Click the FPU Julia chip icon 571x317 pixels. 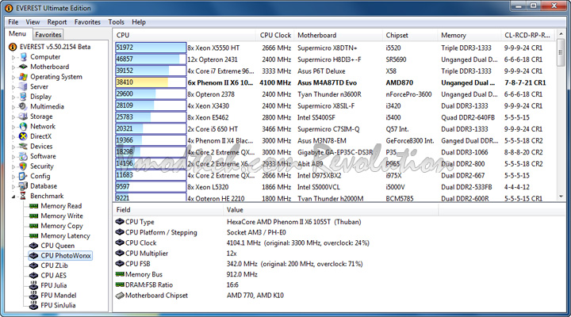point(34,285)
